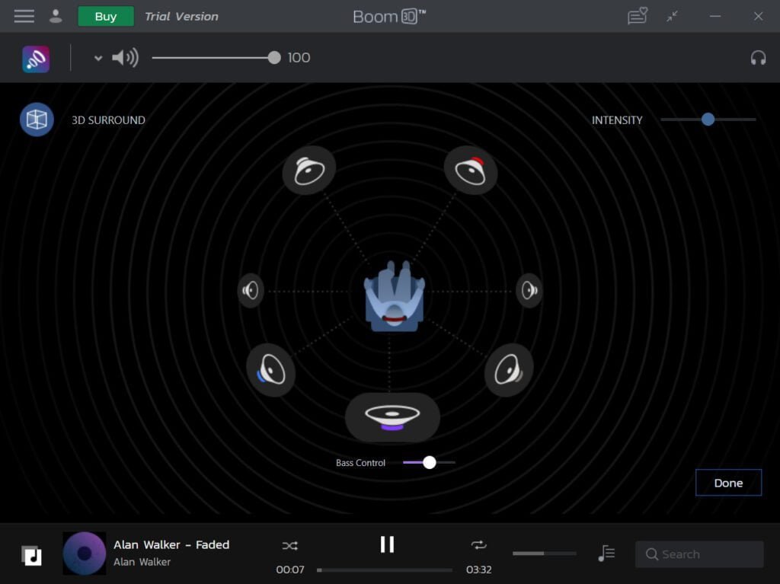Toggle the front right speaker with red mark
780x584 pixels.
(470, 170)
